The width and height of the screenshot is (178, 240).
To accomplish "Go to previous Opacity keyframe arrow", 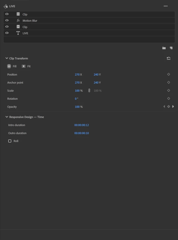I will point(164,107).
